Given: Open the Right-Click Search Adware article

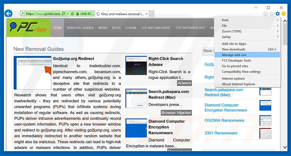Looking at the screenshot, I should coord(166,61).
